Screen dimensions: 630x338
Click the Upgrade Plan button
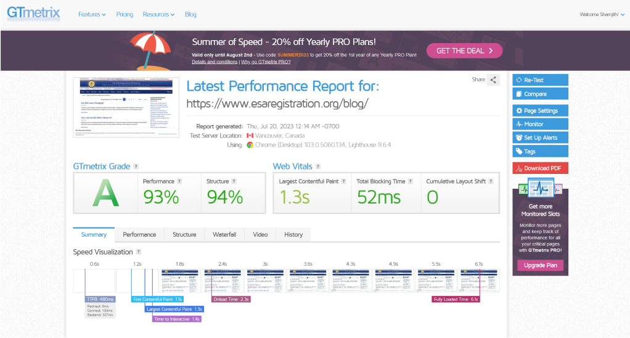[541, 265]
